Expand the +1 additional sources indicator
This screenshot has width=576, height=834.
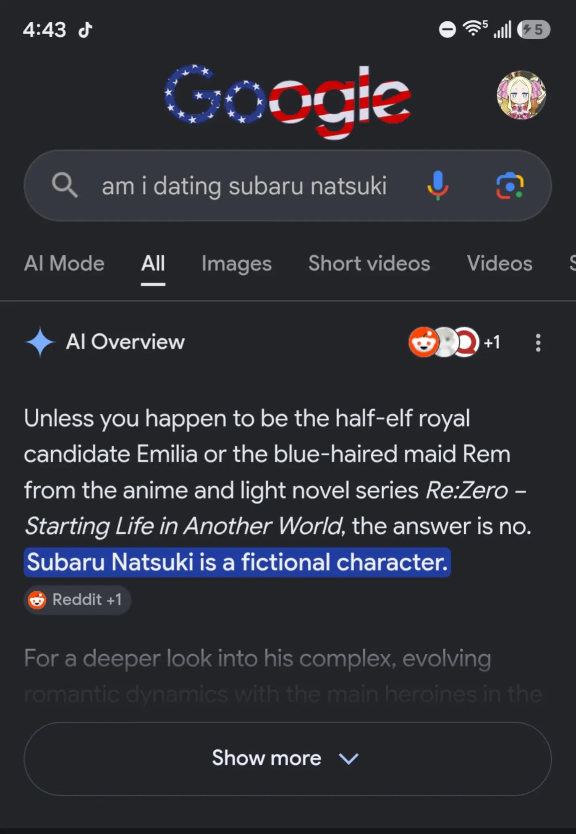pos(492,342)
